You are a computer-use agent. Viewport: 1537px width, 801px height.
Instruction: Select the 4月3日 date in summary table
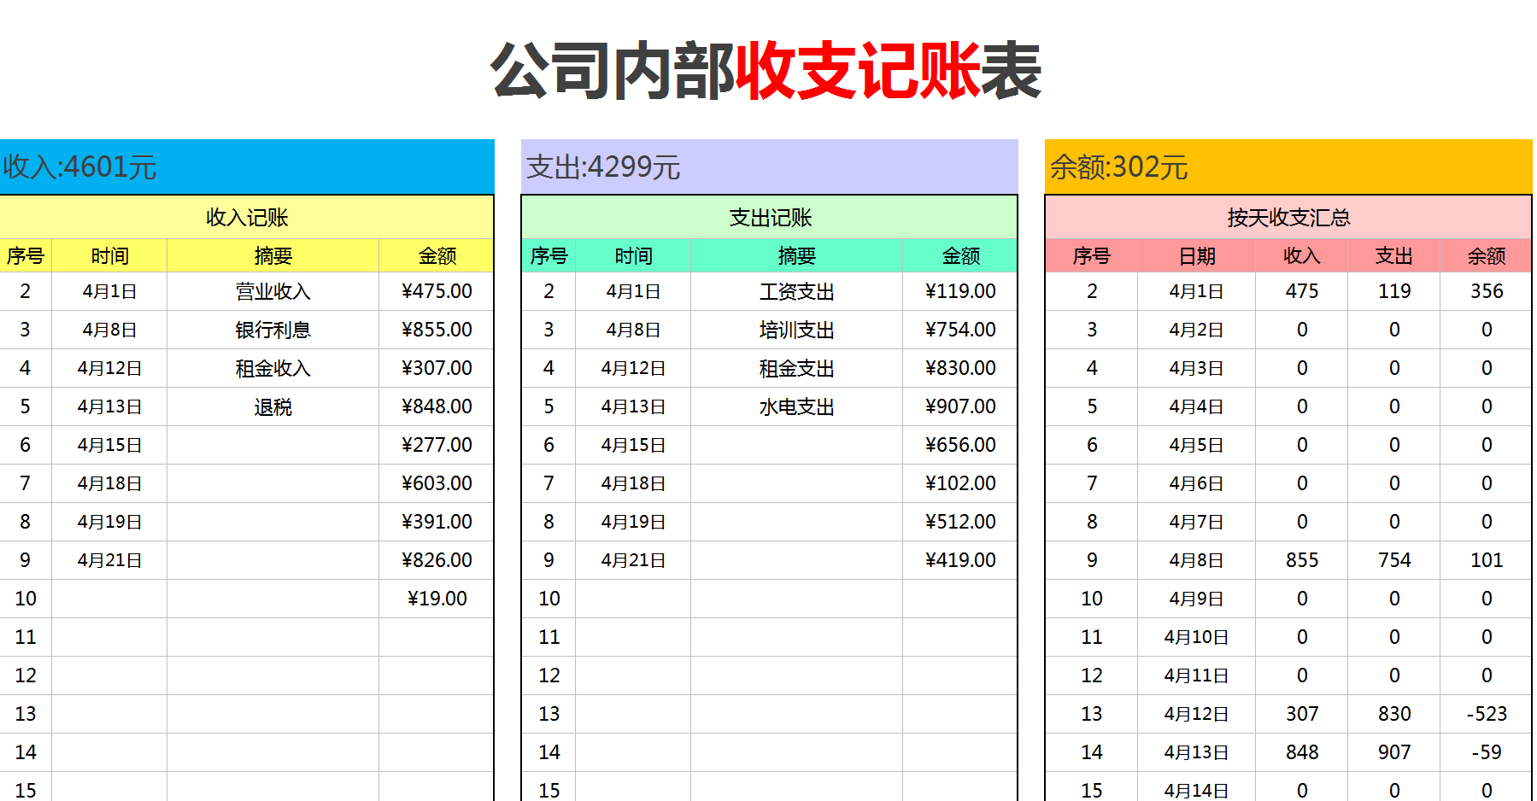click(x=1196, y=368)
